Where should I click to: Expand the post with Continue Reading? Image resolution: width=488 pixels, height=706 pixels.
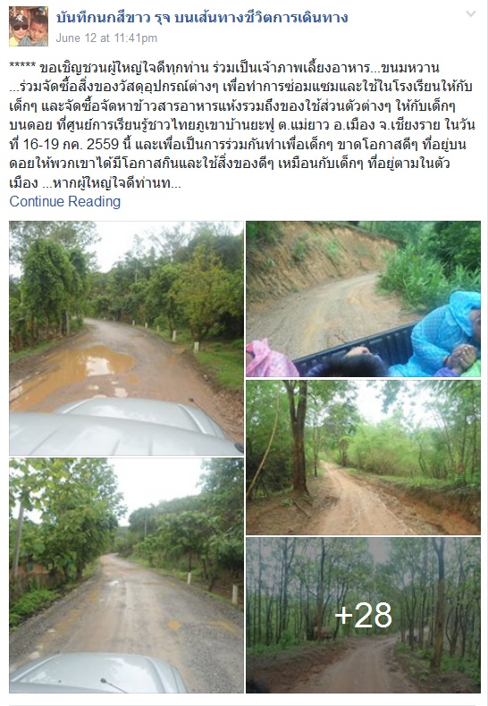click(x=65, y=201)
